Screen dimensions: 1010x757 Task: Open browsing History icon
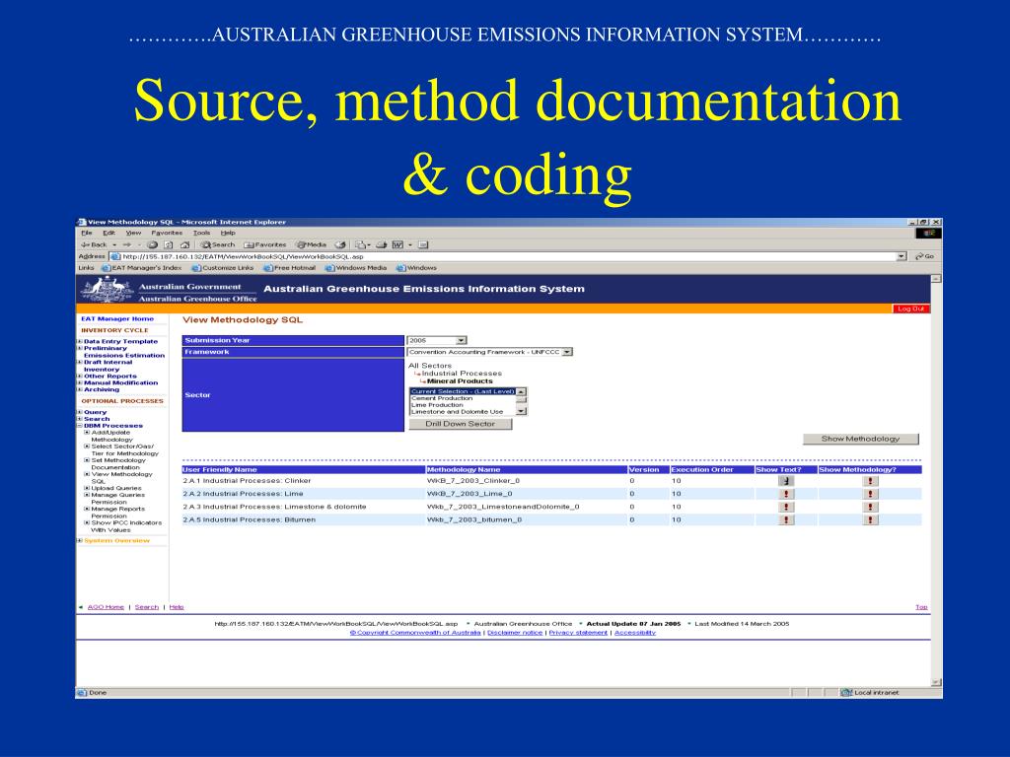click(x=340, y=245)
